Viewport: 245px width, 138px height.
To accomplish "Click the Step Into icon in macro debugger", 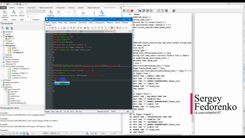I will pos(139,10).
